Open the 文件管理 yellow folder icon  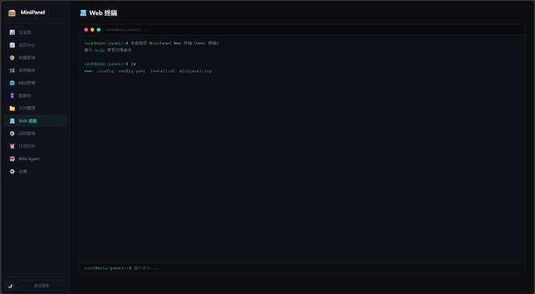(12, 108)
